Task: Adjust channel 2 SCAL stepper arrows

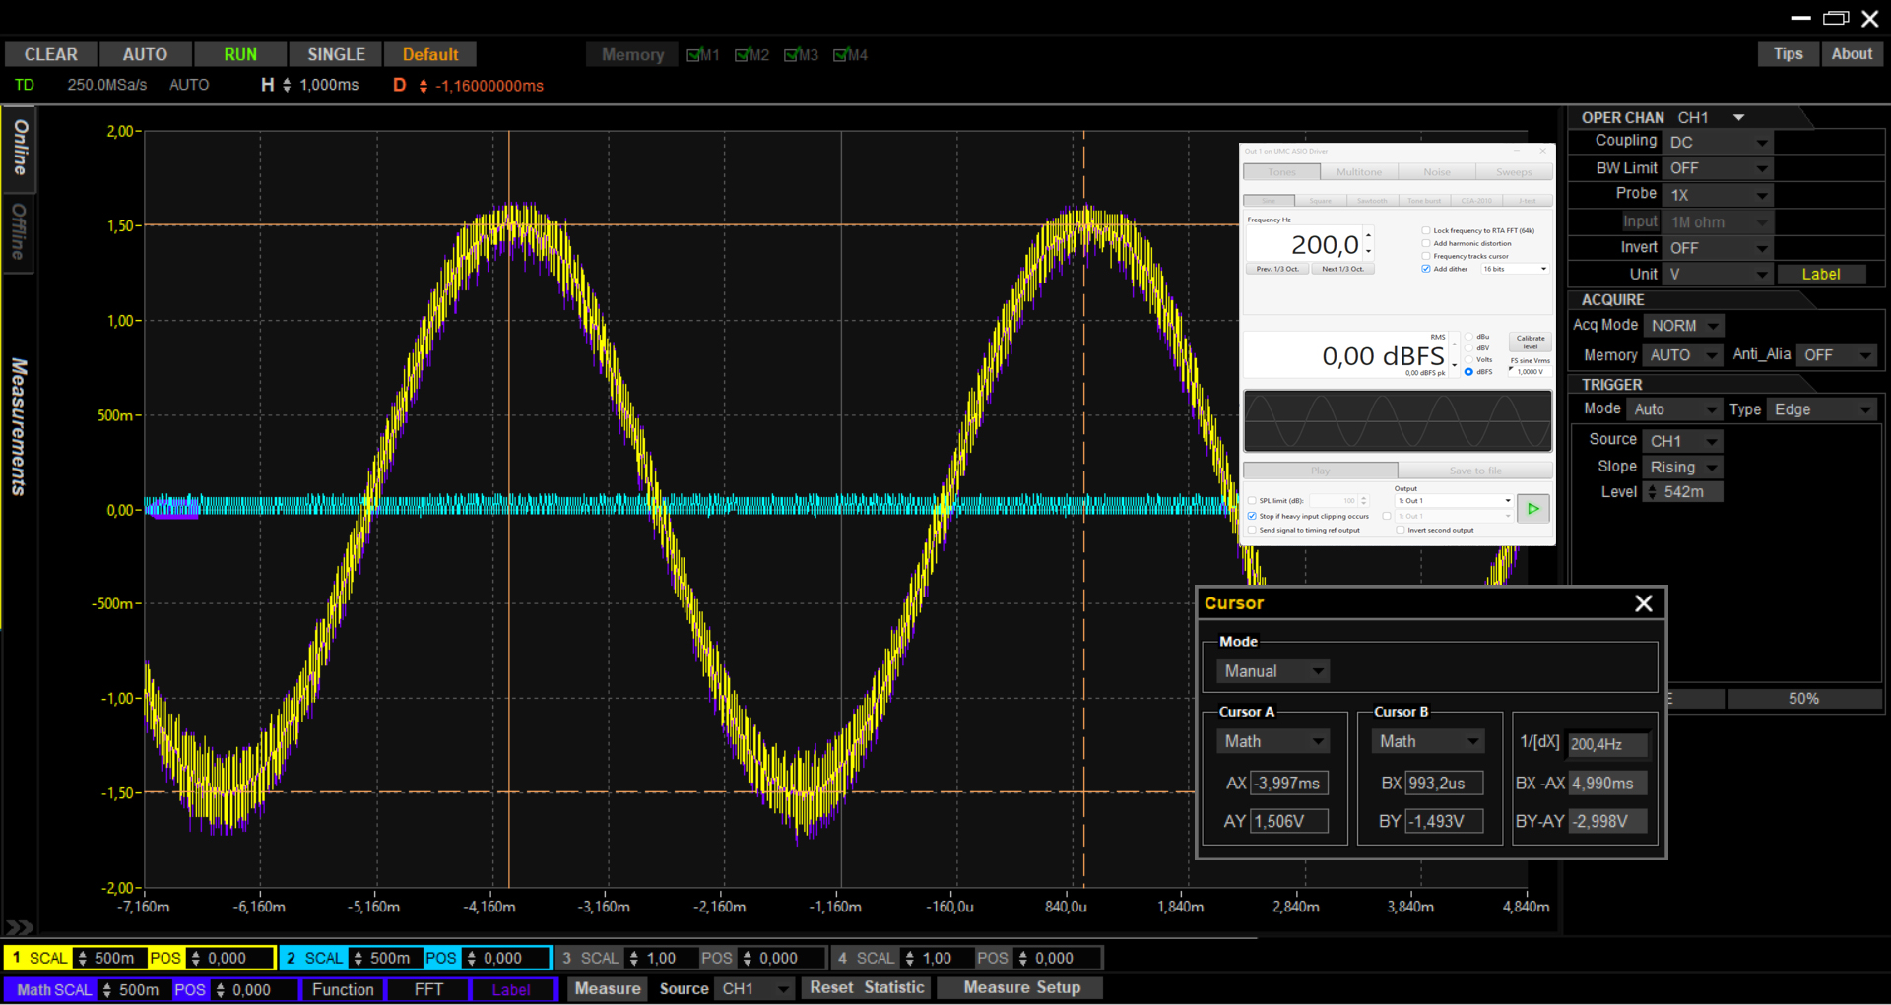Action: click(359, 958)
